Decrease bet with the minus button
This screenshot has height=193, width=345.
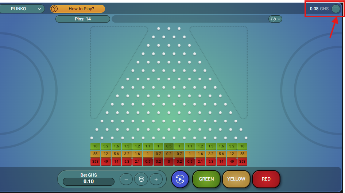point(126,179)
